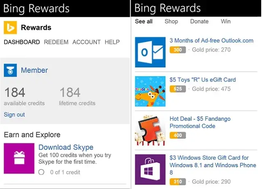Click the 310 credits price badge
262x189 pixels.
pyautogui.click(x=178, y=182)
